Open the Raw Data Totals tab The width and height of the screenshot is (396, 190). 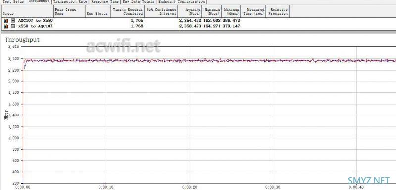pos(139,2)
